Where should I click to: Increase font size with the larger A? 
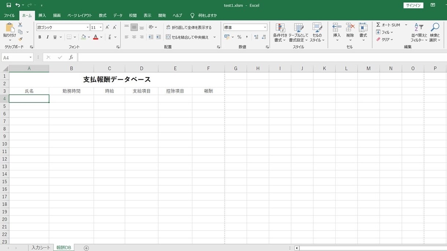coord(107,27)
